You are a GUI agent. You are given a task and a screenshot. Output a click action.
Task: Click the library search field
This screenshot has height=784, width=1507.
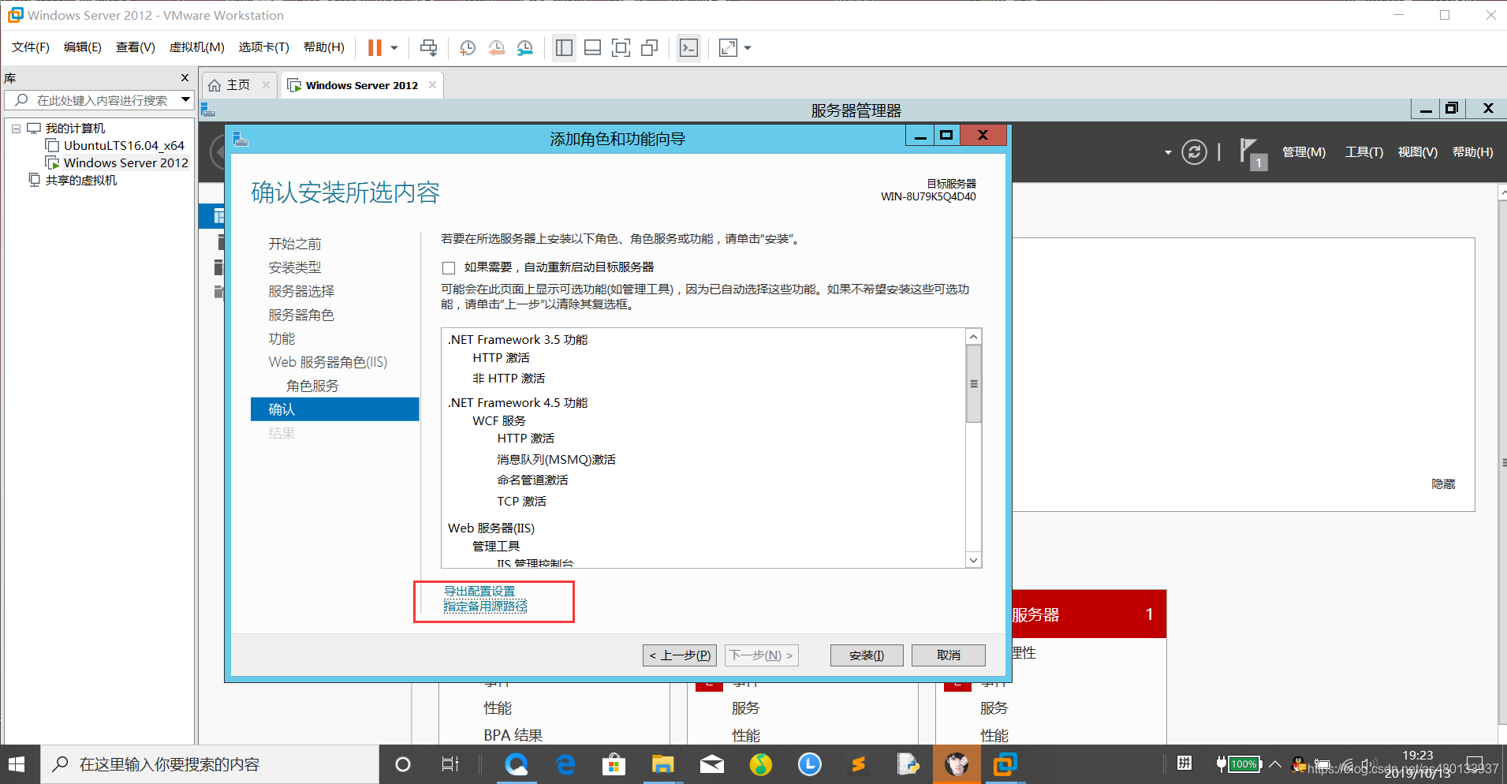[x=99, y=100]
